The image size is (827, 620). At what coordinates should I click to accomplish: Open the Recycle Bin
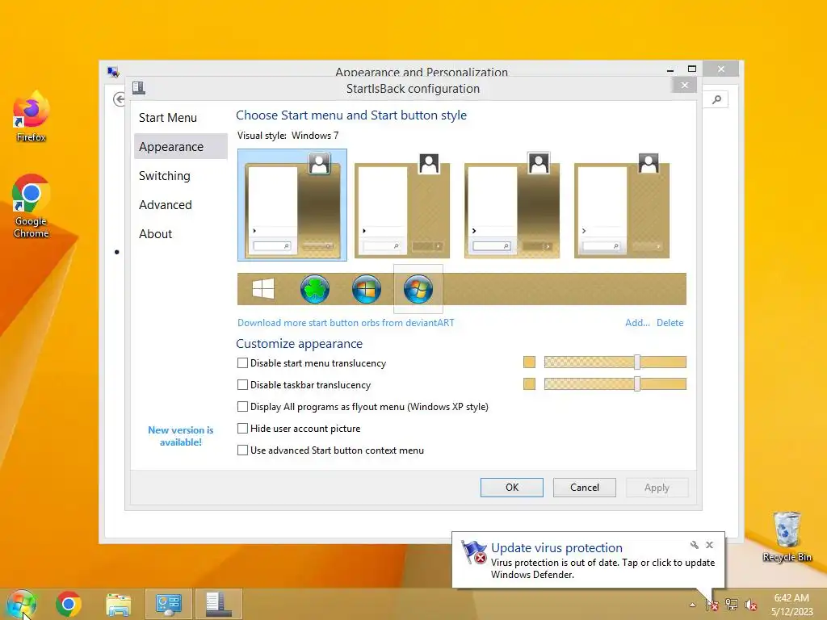tap(787, 537)
